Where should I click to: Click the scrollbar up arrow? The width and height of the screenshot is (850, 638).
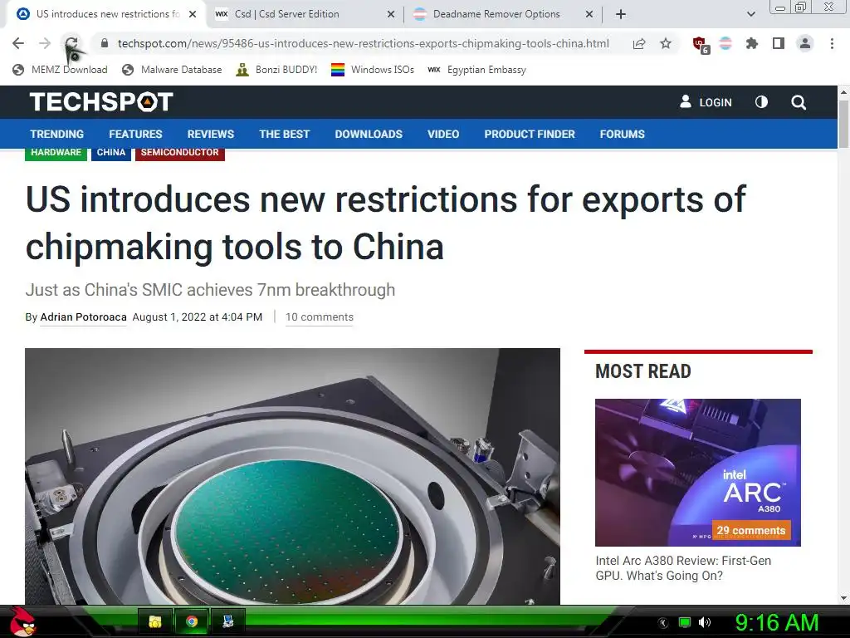click(x=843, y=91)
